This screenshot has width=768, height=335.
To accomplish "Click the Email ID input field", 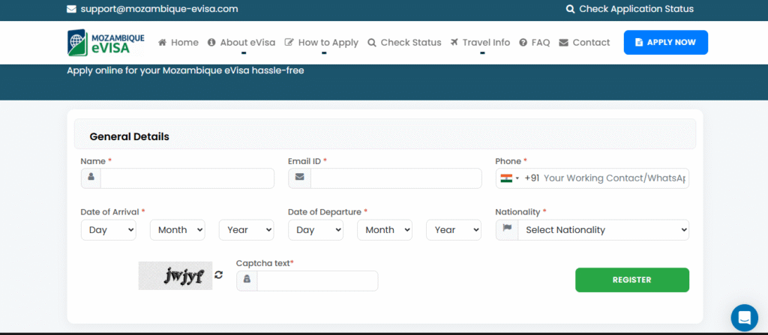I will (396, 178).
